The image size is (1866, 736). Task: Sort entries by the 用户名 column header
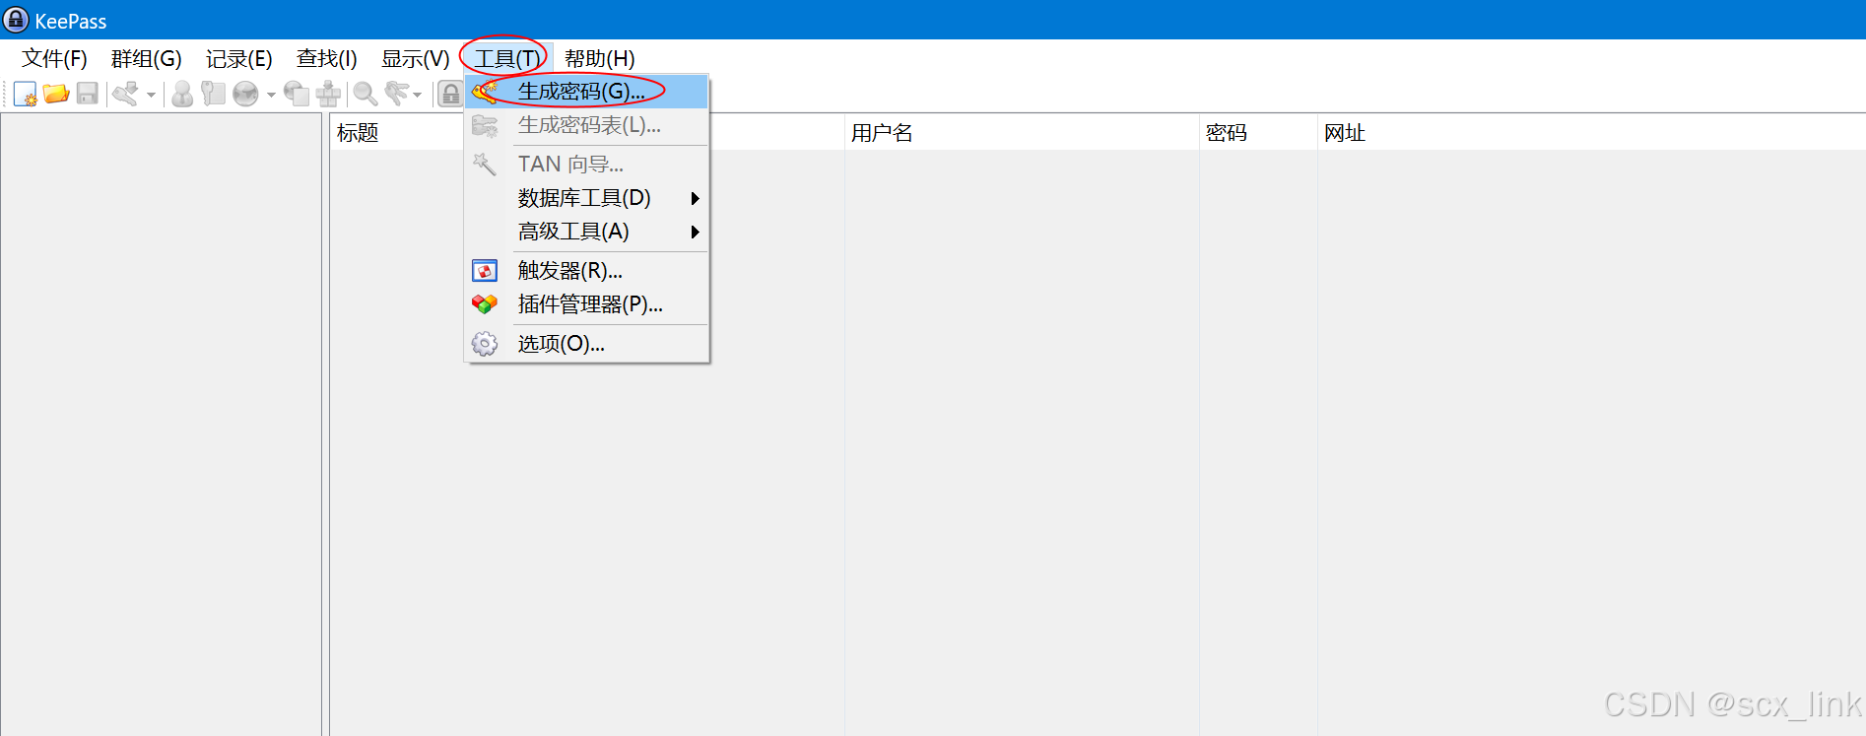pos(1022,133)
